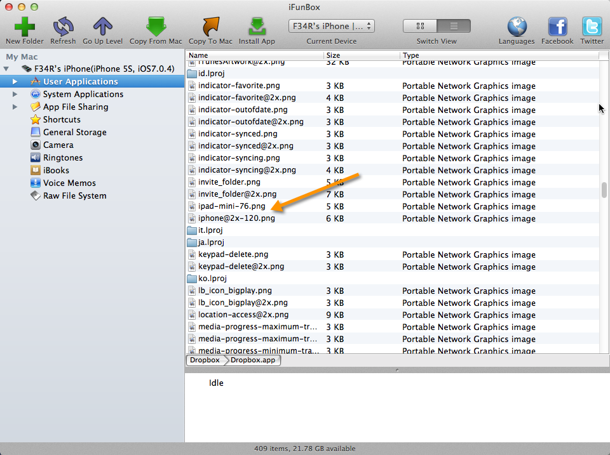Expand App File Sharing node
The height and width of the screenshot is (455, 610).
pos(15,107)
